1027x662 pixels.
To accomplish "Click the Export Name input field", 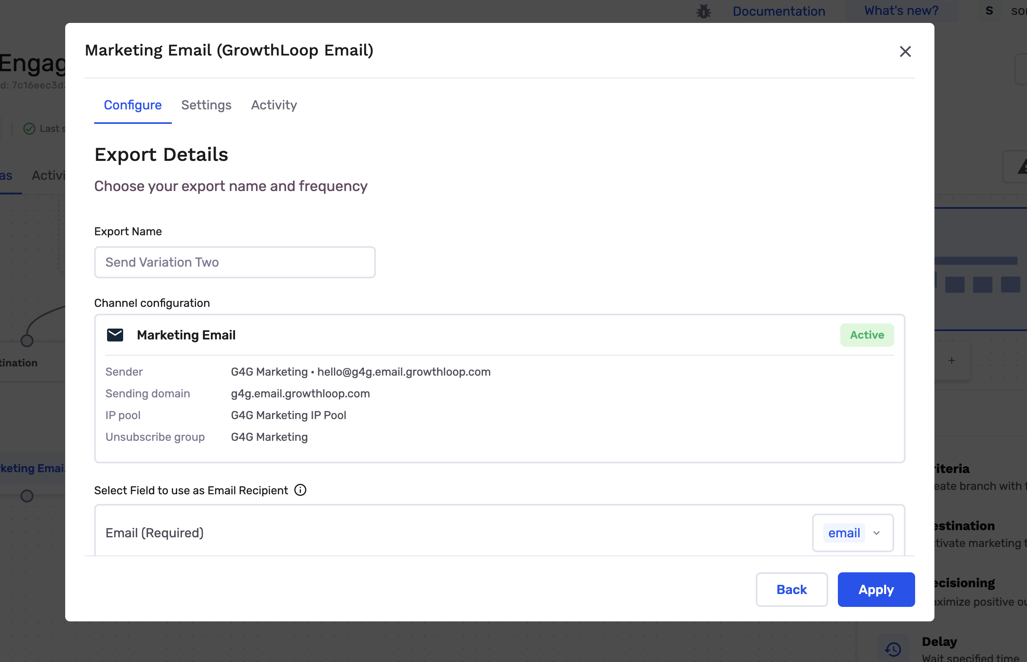I will point(235,262).
